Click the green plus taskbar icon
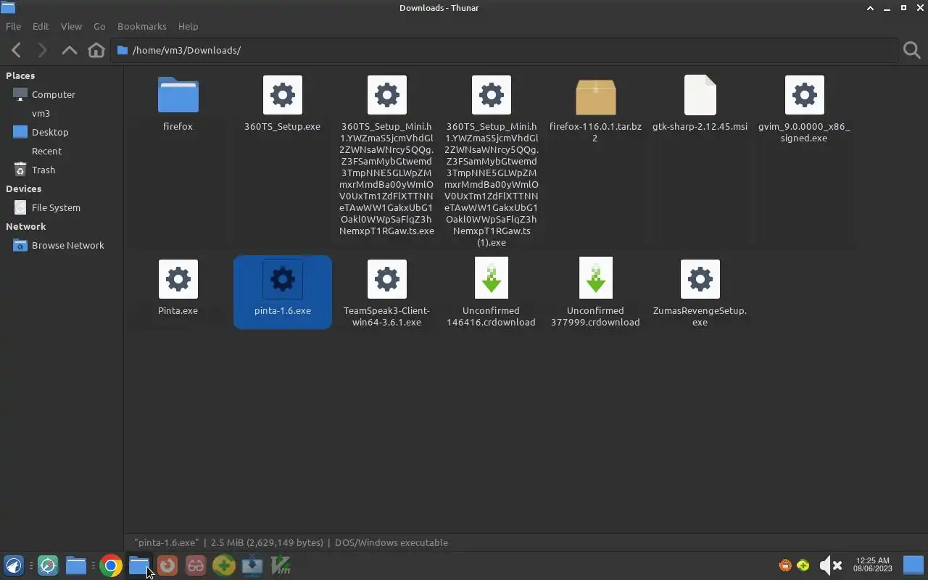 click(224, 565)
